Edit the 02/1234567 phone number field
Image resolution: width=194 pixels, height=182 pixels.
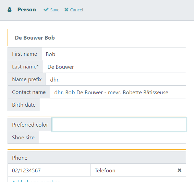[x=49, y=170]
